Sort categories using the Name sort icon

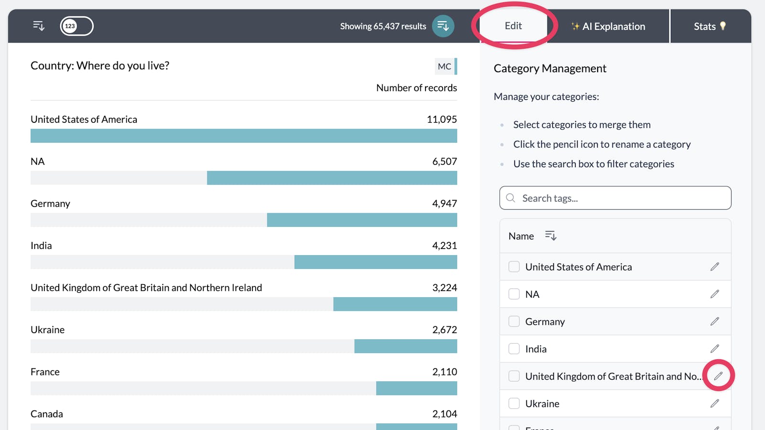pos(550,236)
